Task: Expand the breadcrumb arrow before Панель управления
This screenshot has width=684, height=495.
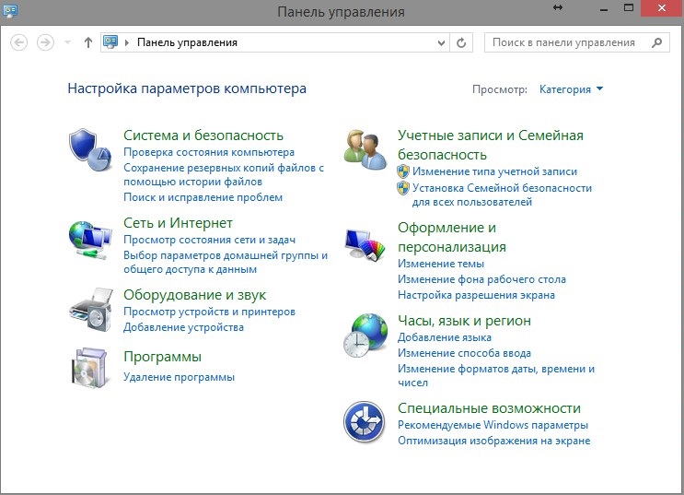Action: coord(127,42)
